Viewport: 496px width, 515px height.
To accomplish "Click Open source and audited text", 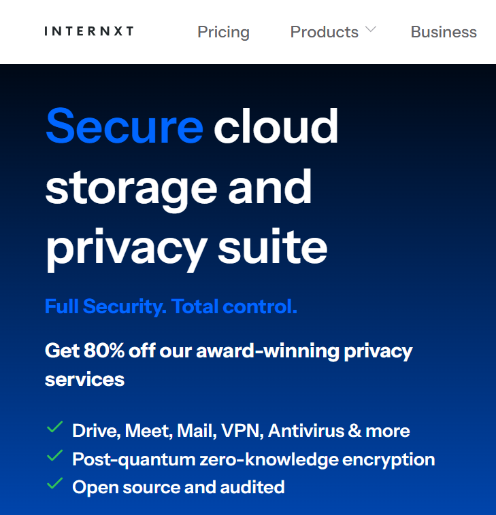I will point(178,487).
